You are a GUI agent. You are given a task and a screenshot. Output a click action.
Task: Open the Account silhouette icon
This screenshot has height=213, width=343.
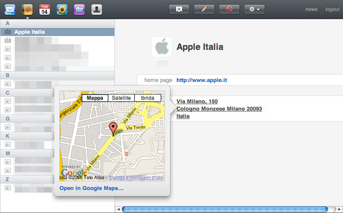[x=97, y=10]
